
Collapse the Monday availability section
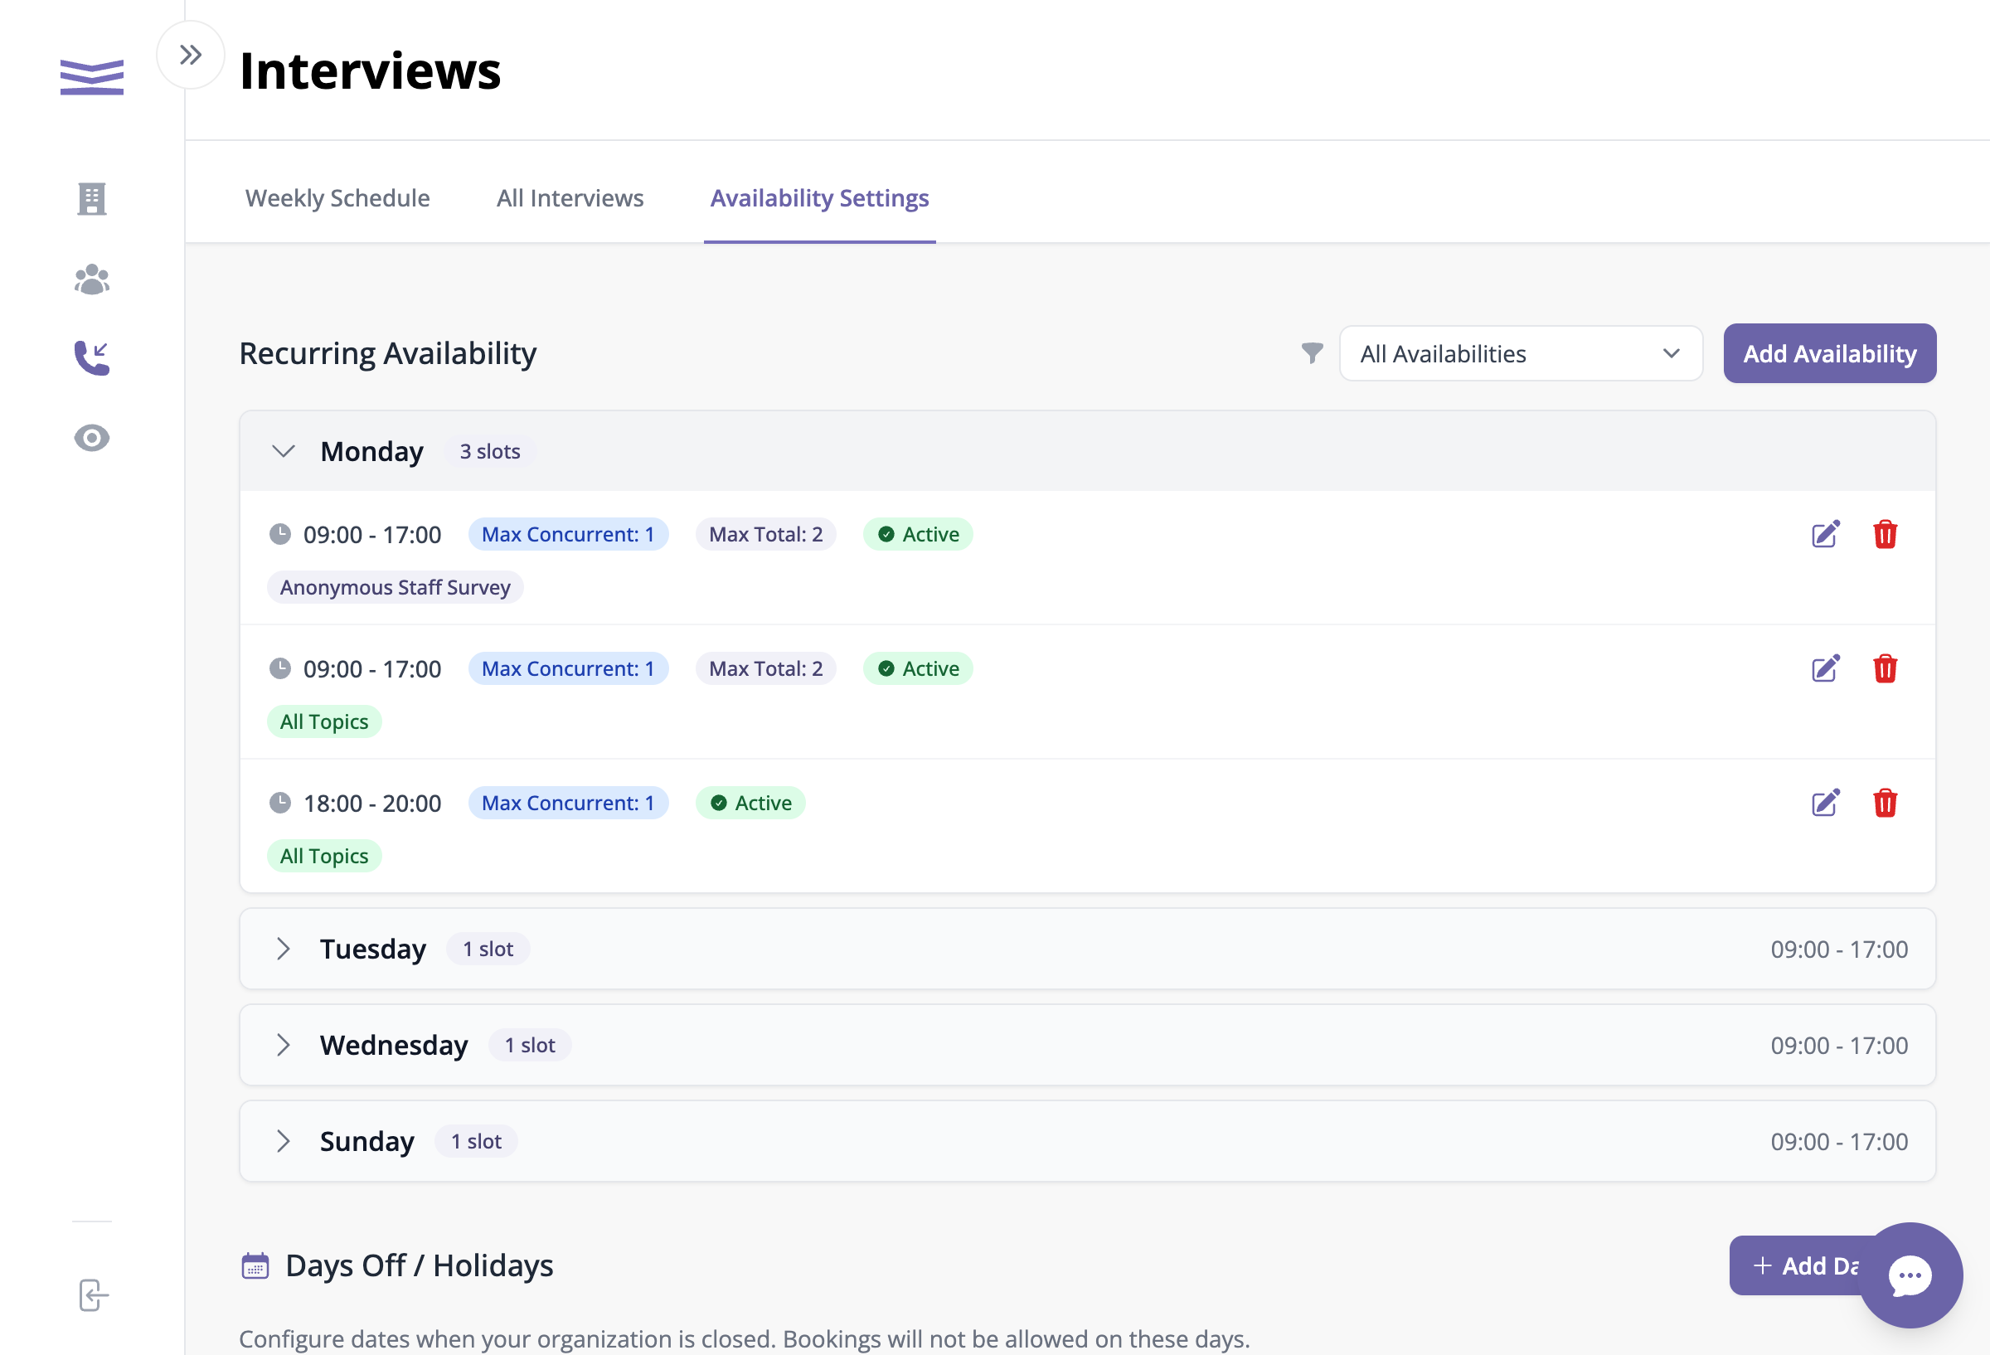pos(284,450)
